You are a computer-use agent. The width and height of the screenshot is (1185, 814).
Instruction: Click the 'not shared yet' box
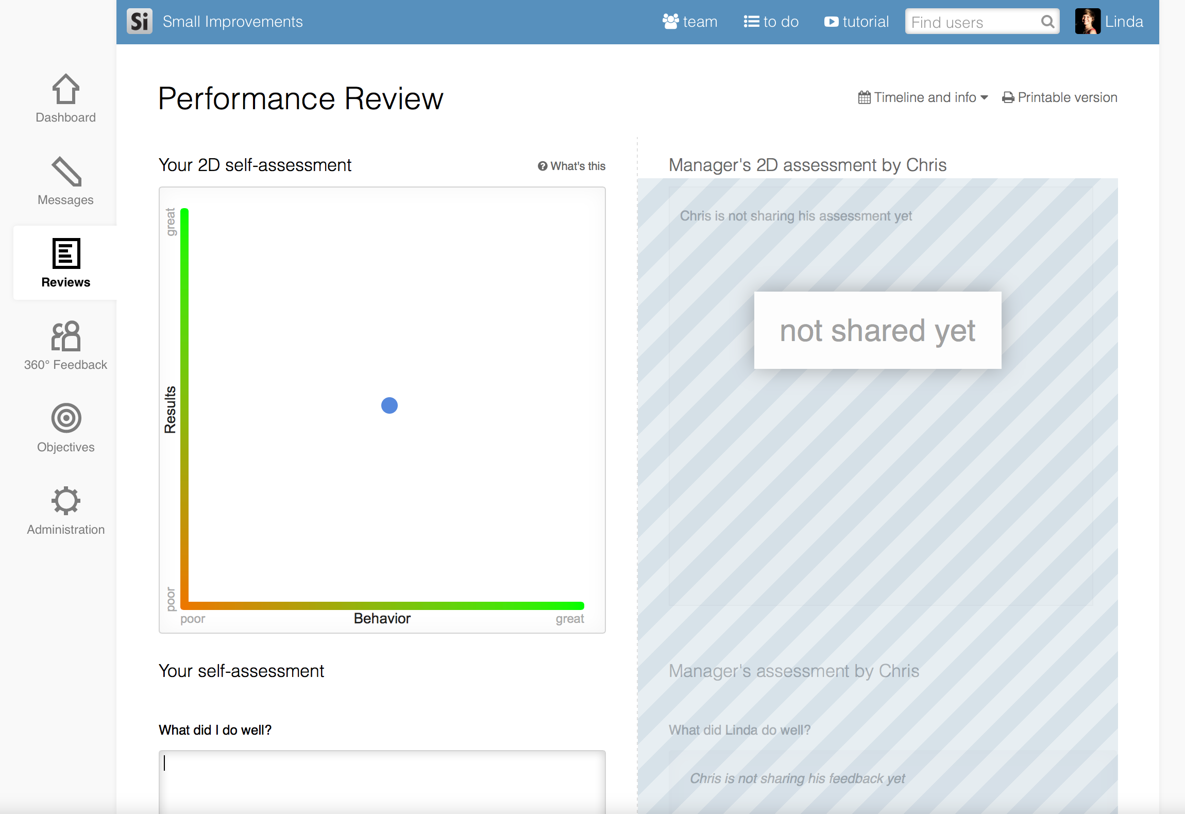[877, 330]
